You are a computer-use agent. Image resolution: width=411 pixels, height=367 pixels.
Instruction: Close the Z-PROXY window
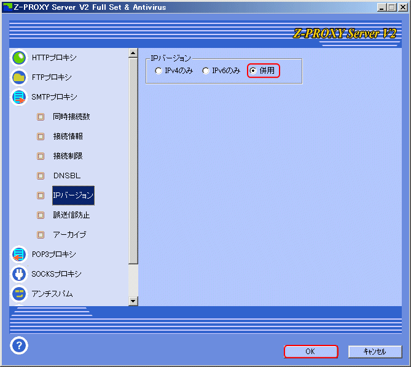pos(402,7)
